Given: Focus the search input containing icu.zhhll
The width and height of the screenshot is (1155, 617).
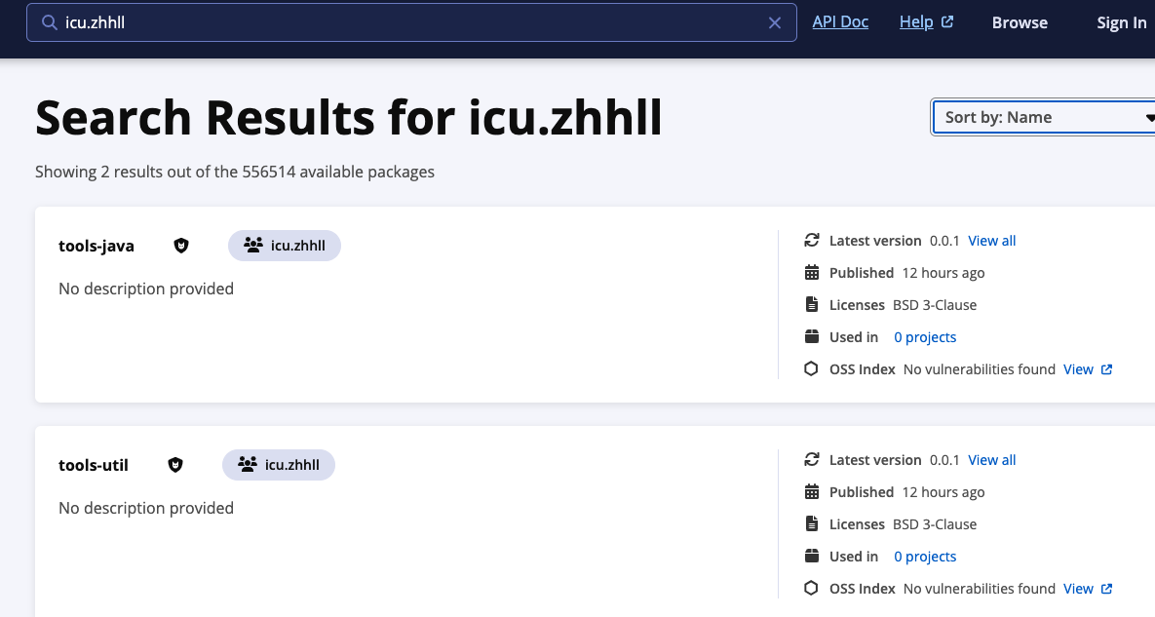Looking at the screenshot, I should [409, 22].
